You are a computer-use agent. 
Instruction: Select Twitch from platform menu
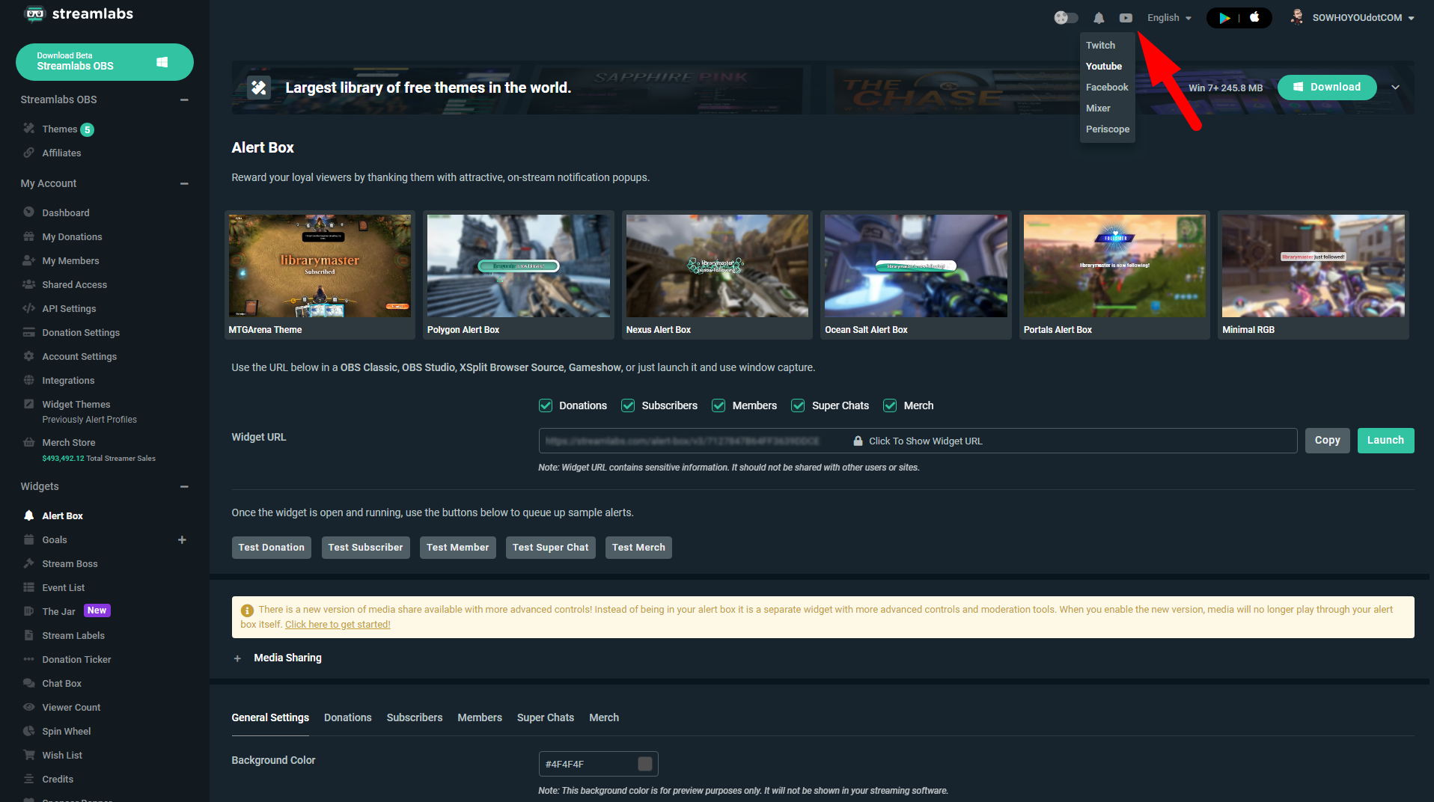[x=1100, y=45]
